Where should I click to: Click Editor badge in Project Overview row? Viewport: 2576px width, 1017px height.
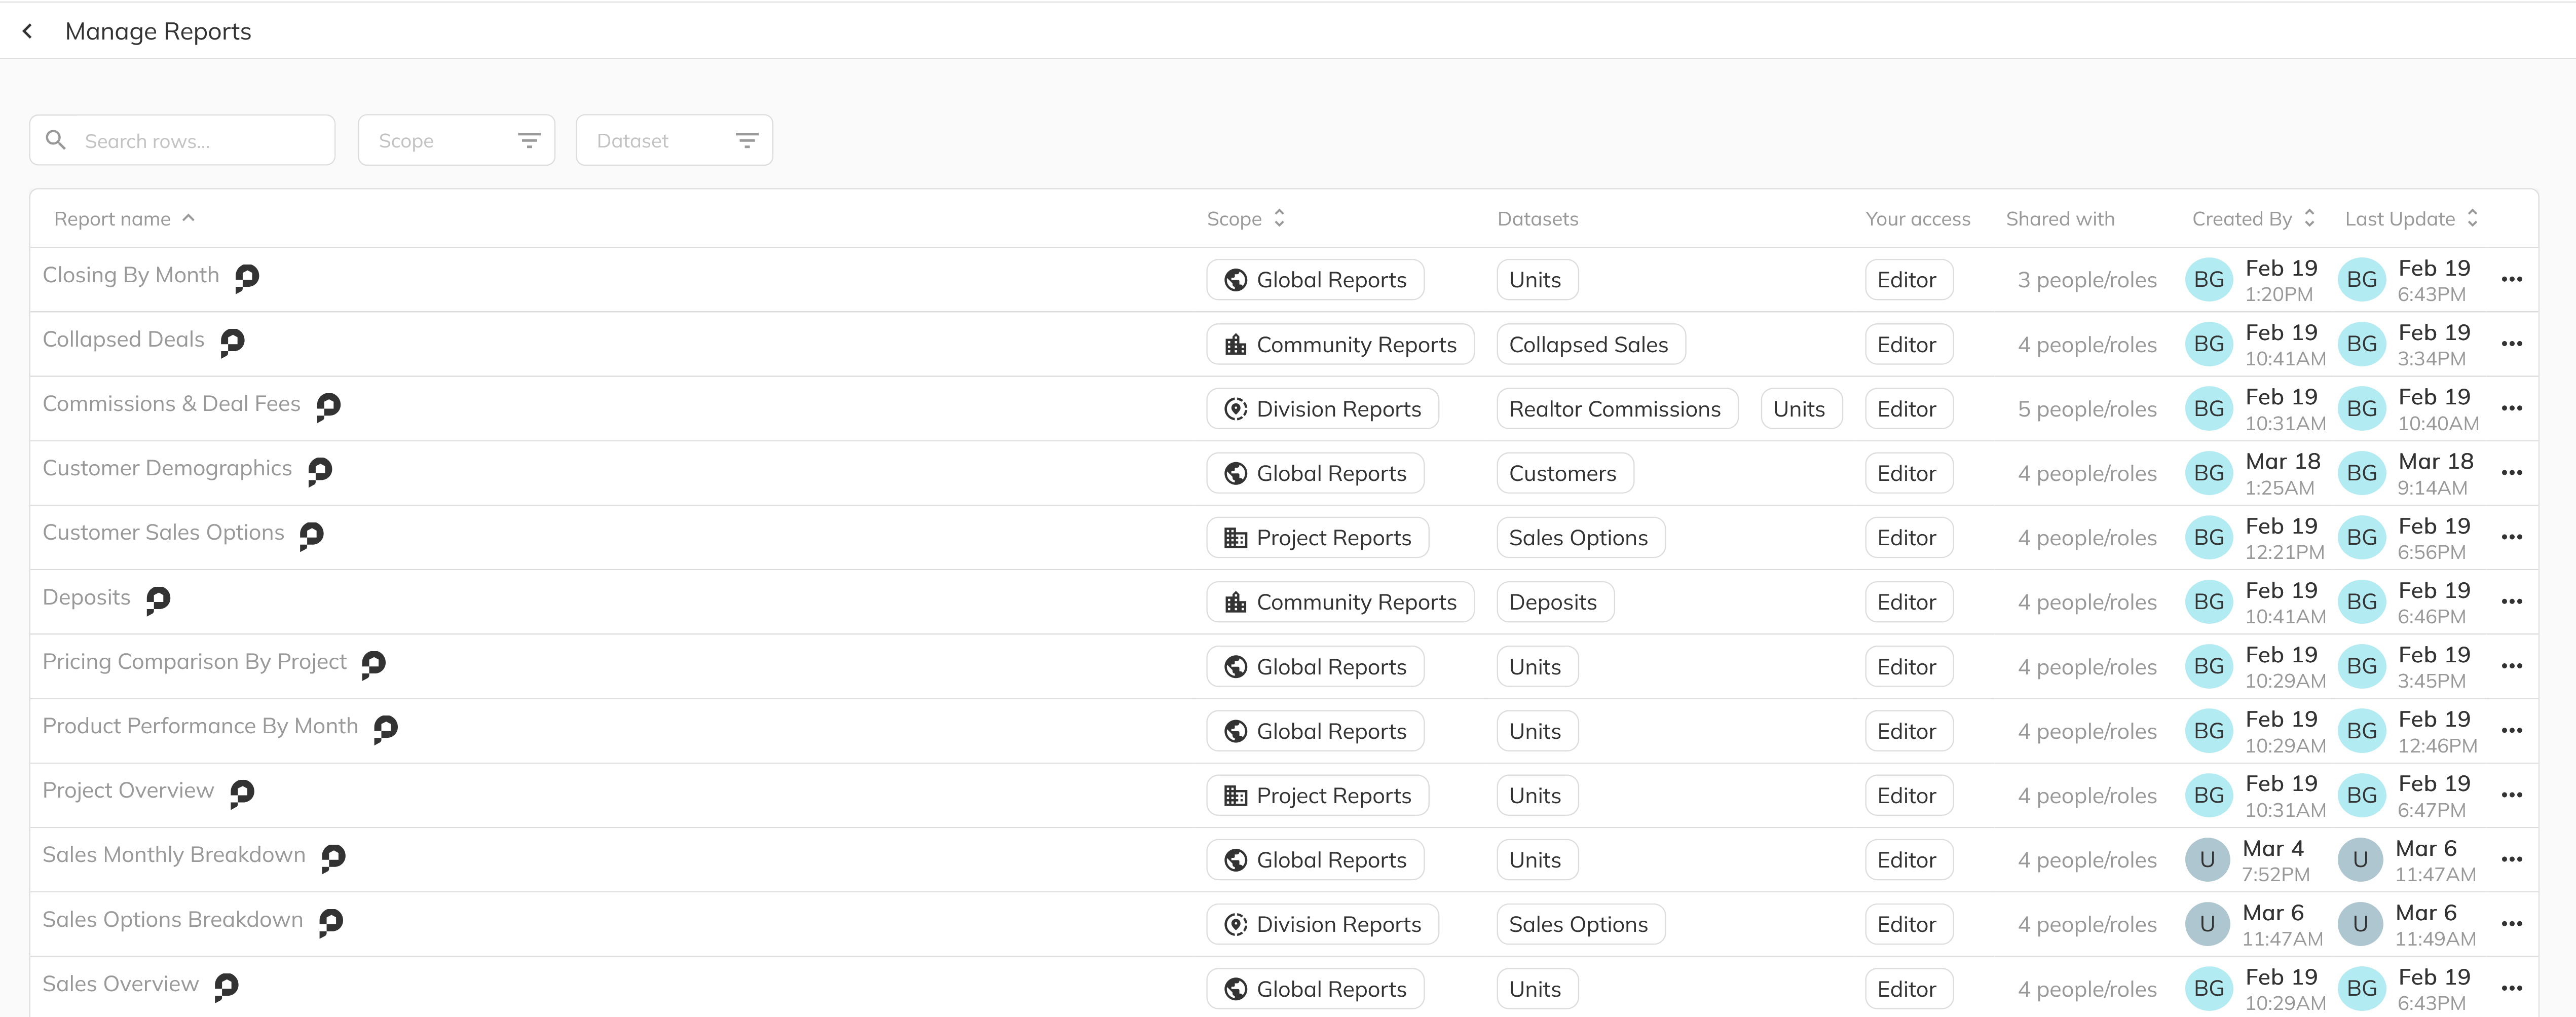pyautogui.click(x=1908, y=796)
